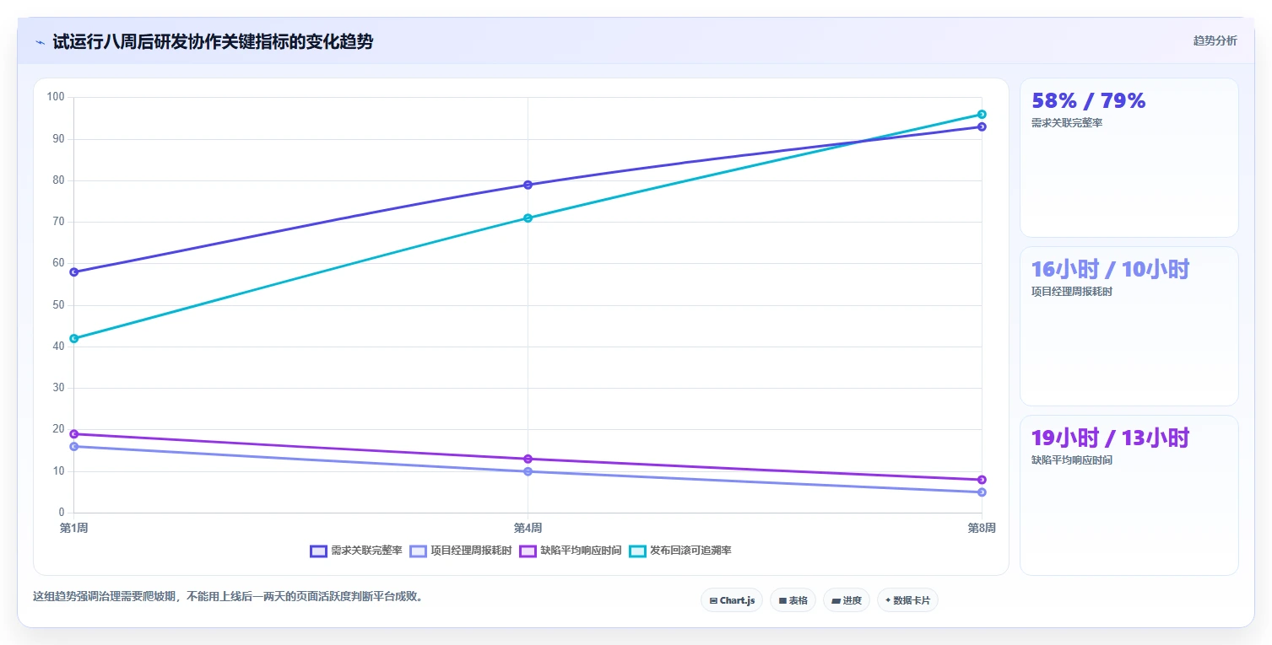1272x645 pixels.
Task: Click 需求关联完整率 caption in first stat card
Action: [x=1067, y=123]
